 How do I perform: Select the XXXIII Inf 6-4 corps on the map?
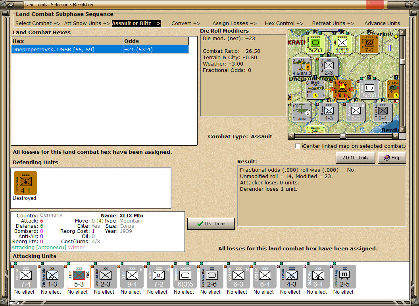382,112
